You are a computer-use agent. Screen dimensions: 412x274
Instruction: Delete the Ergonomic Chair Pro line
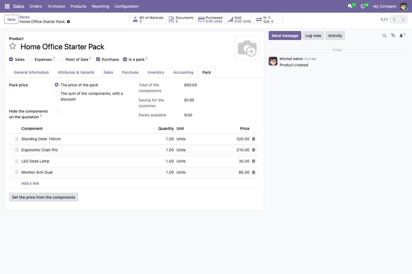pos(253,150)
